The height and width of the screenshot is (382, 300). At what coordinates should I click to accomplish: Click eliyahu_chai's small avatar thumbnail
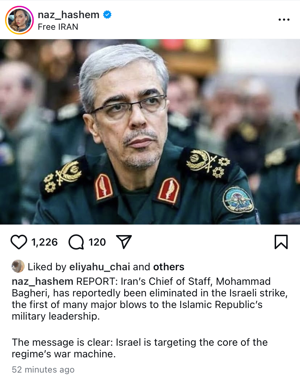pos(18,266)
